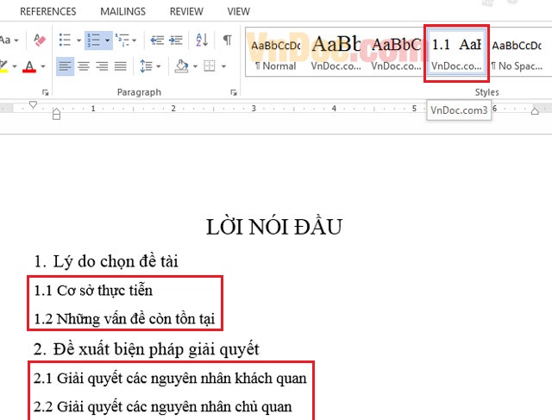Click the heading text LỜI NÓI ĐẦU

[x=274, y=227]
